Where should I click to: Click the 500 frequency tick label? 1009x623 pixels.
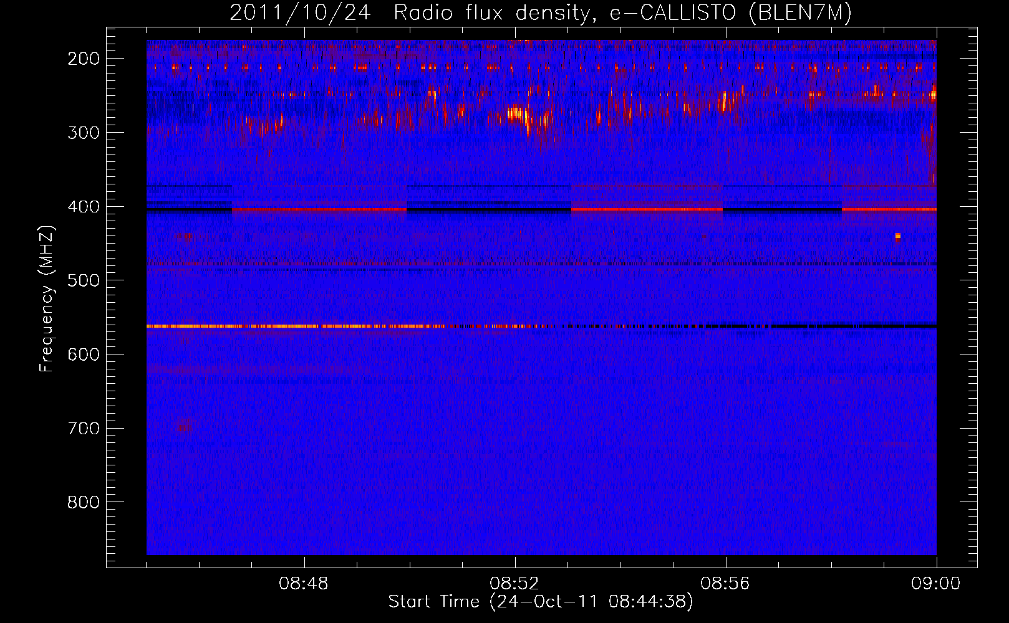pos(84,280)
